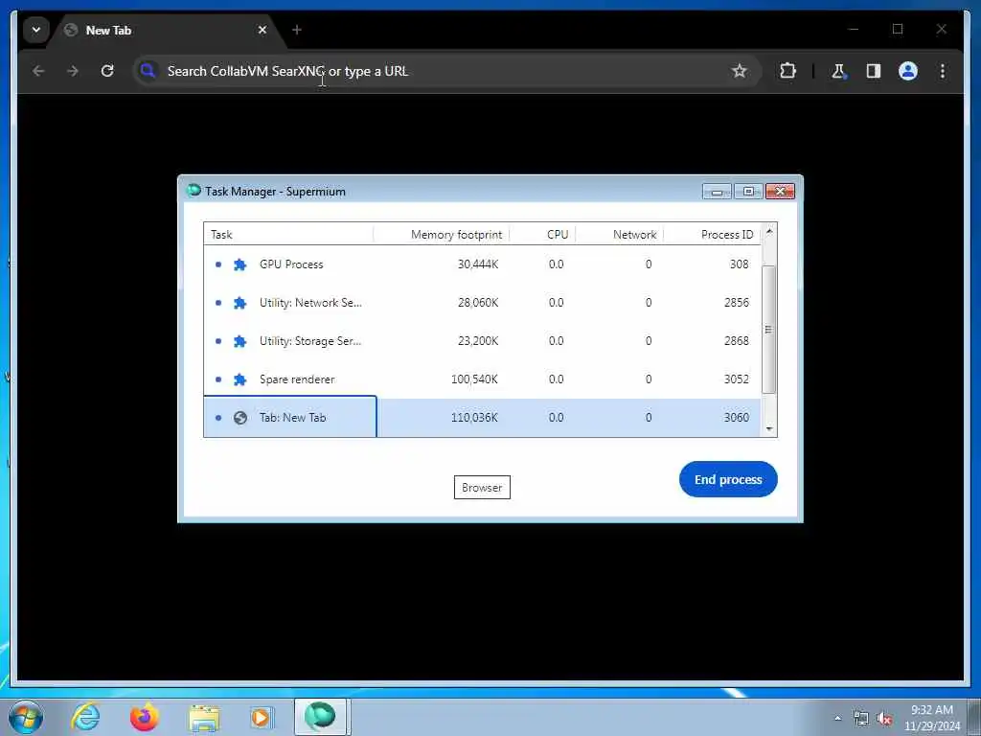Click the GPU Process puzzle icon

click(x=240, y=264)
